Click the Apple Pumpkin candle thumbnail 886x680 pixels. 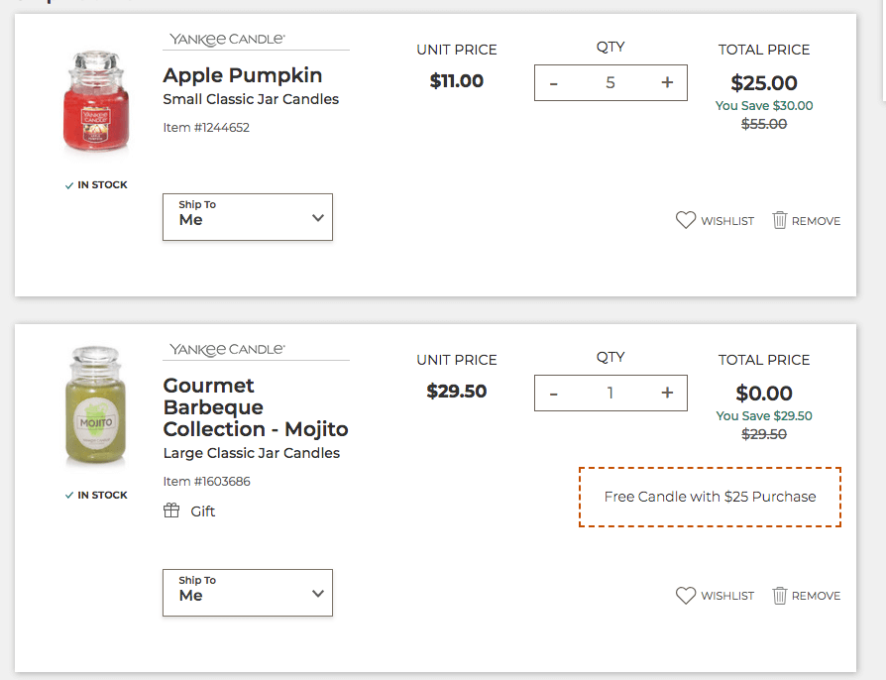point(96,103)
